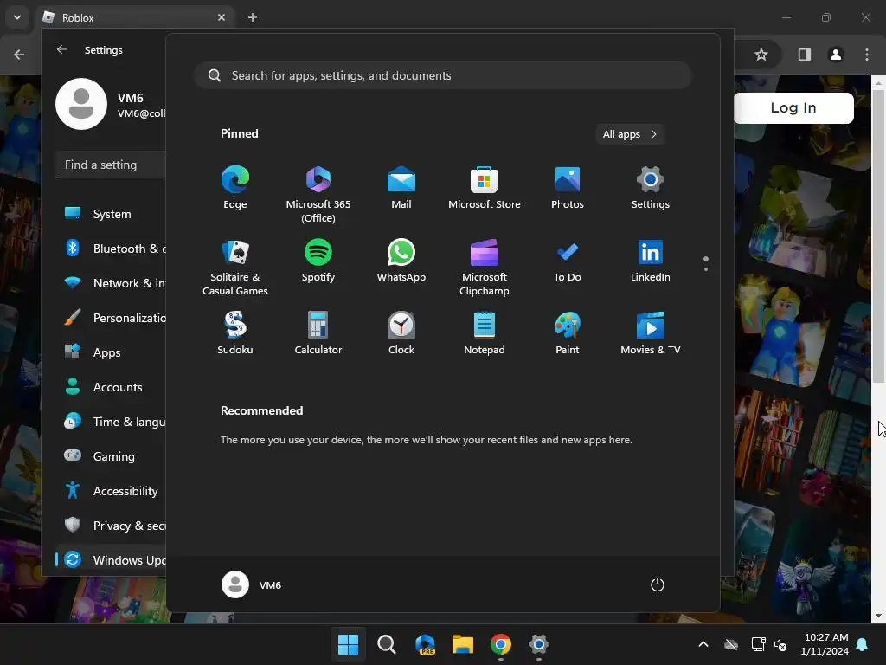The width and height of the screenshot is (886, 665).
Task: Launch WhatsApp
Action: 401,261
